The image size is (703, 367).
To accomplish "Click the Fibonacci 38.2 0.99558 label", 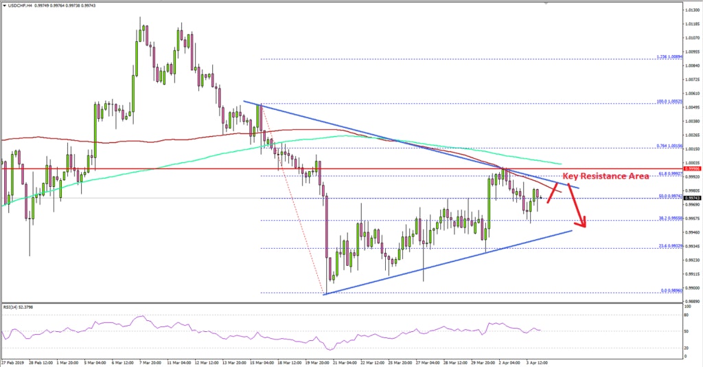I will (x=670, y=218).
